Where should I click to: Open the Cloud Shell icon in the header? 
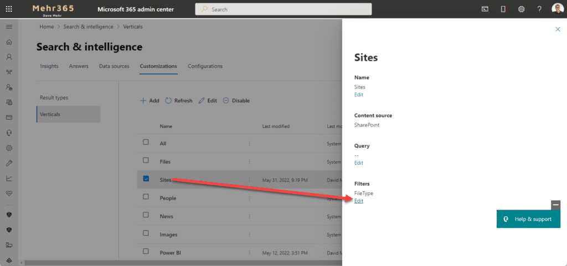485,9
